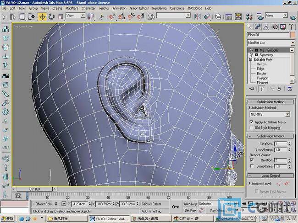Viewport: 298px width, 223px height.
Task: Select the Select and Rotate tool
Action: (x=51, y=16)
